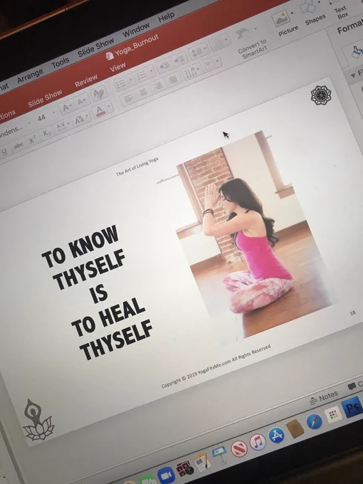This screenshot has width=363, height=484.
Task: Apply bulleted list
Action: tap(121, 84)
